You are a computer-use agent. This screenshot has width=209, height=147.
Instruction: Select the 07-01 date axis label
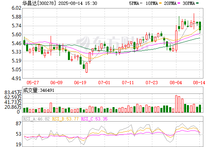click(104, 83)
